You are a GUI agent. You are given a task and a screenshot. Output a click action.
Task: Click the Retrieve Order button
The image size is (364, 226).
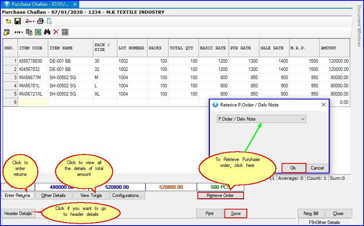220,195
